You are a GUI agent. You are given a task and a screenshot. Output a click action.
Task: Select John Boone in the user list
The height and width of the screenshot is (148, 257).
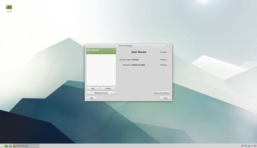point(101,51)
